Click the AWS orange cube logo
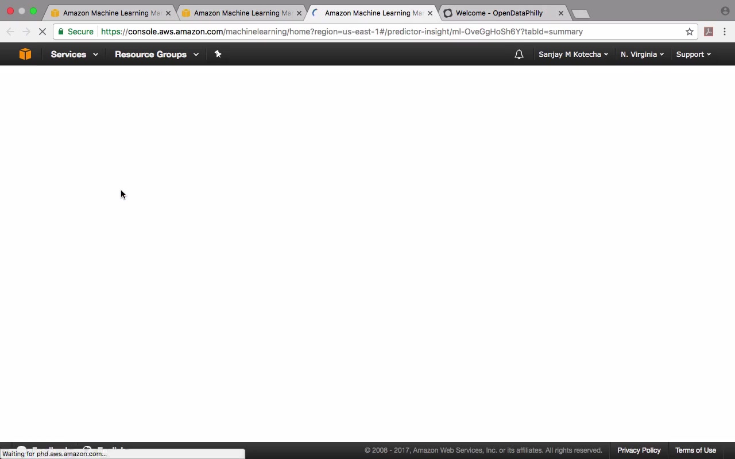Viewport: 735px width, 459px height. coord(25,54)
